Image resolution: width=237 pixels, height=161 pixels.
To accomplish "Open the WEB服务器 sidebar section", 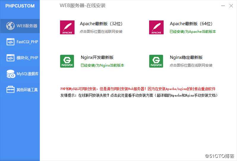I will coord(20,26).
